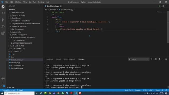The height and width of the screenshot is (95, 169).
Task: Change indentation via 'Spaces: 4'
Action: coord(138,90)
